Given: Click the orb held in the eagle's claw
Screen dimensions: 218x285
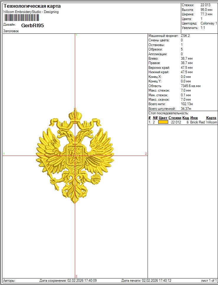Looking at the screenshot, I should tap(96, 178).
